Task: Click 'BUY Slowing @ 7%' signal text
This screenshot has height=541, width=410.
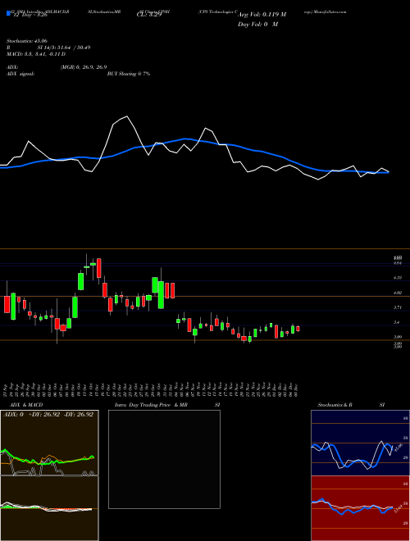Action: (129, 74)
